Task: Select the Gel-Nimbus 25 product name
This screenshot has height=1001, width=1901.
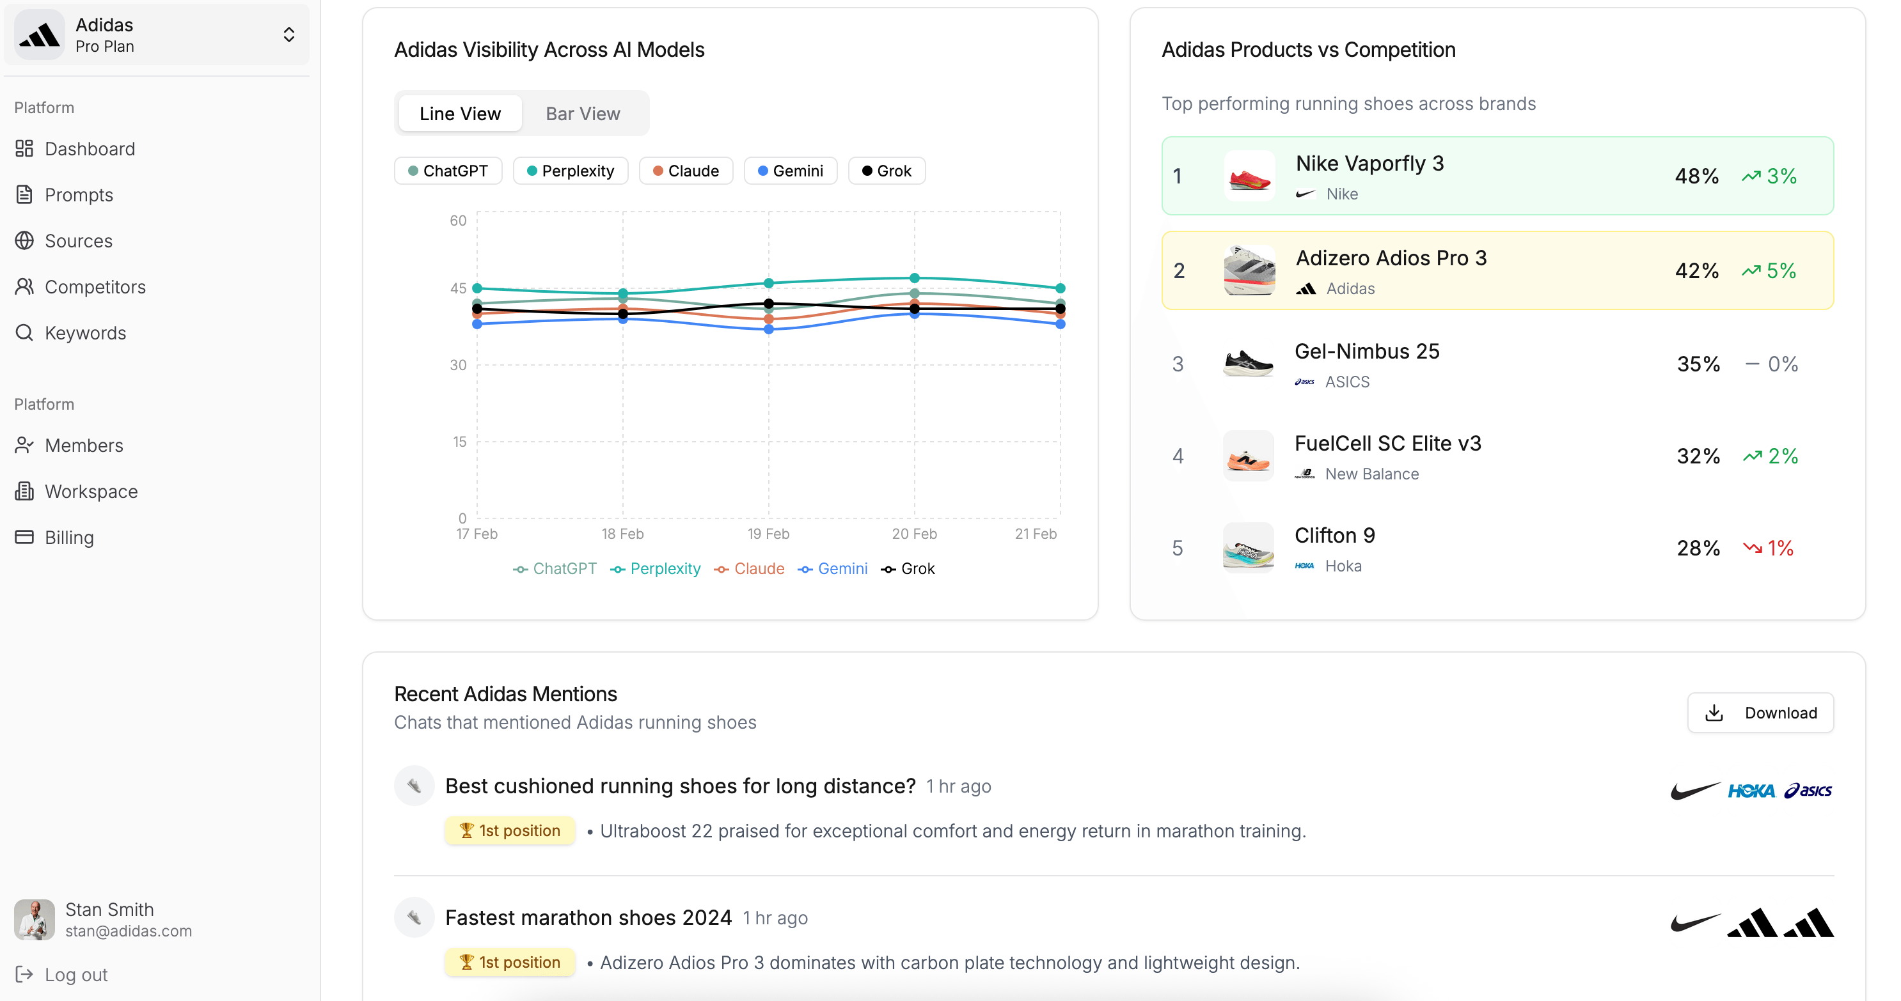Action: pos(1367,351)
